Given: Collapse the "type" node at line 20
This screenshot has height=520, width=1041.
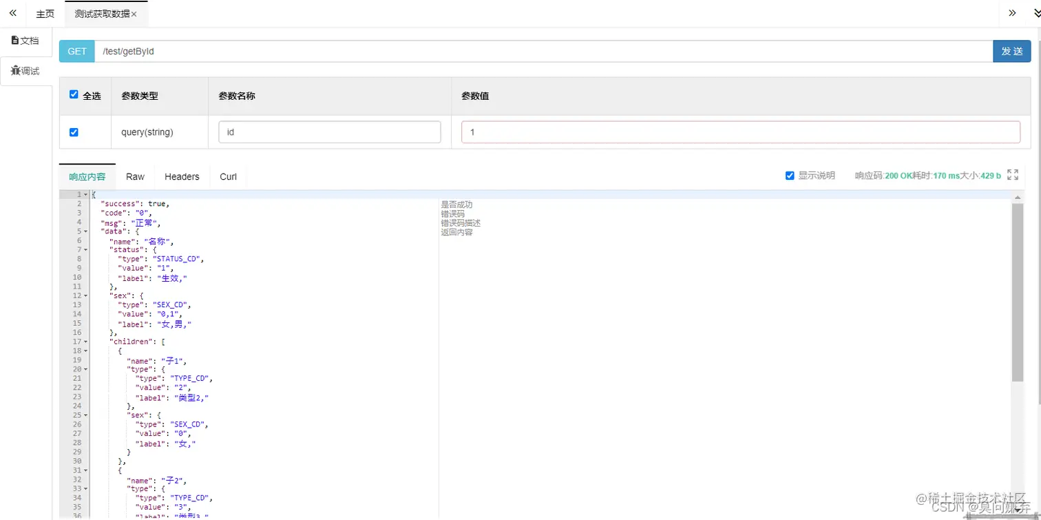Looking at the screenshot, I should pos(85,369).
